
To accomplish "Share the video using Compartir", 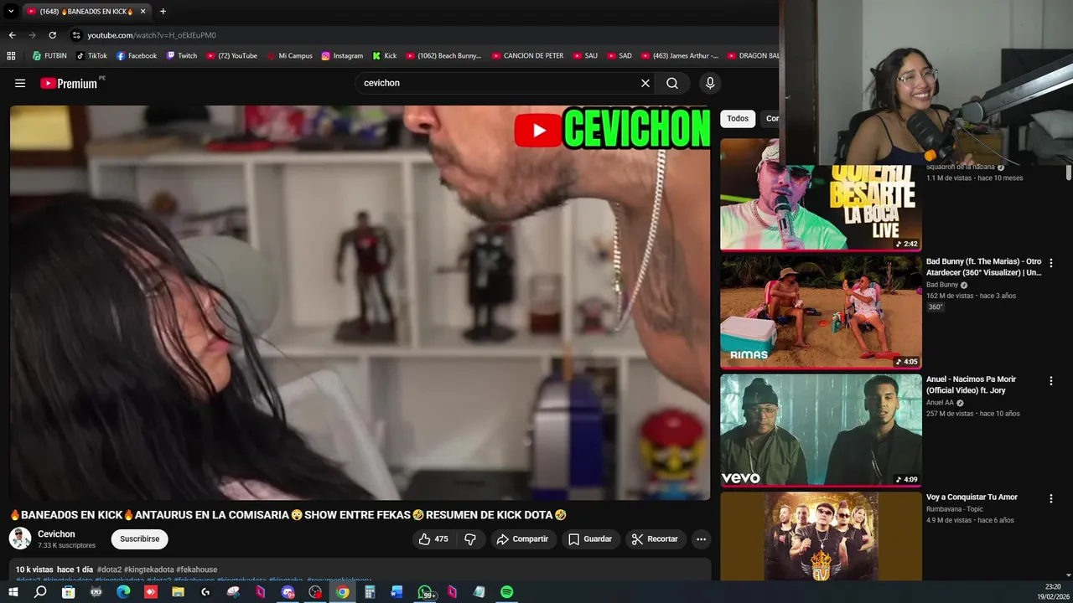I will tap(522, 539).
